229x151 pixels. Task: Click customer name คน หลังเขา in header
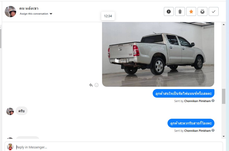coord(29,9)
